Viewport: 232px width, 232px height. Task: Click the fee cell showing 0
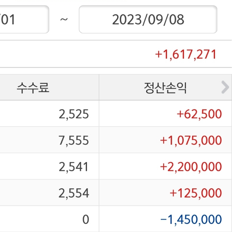(x=85, y=219)
